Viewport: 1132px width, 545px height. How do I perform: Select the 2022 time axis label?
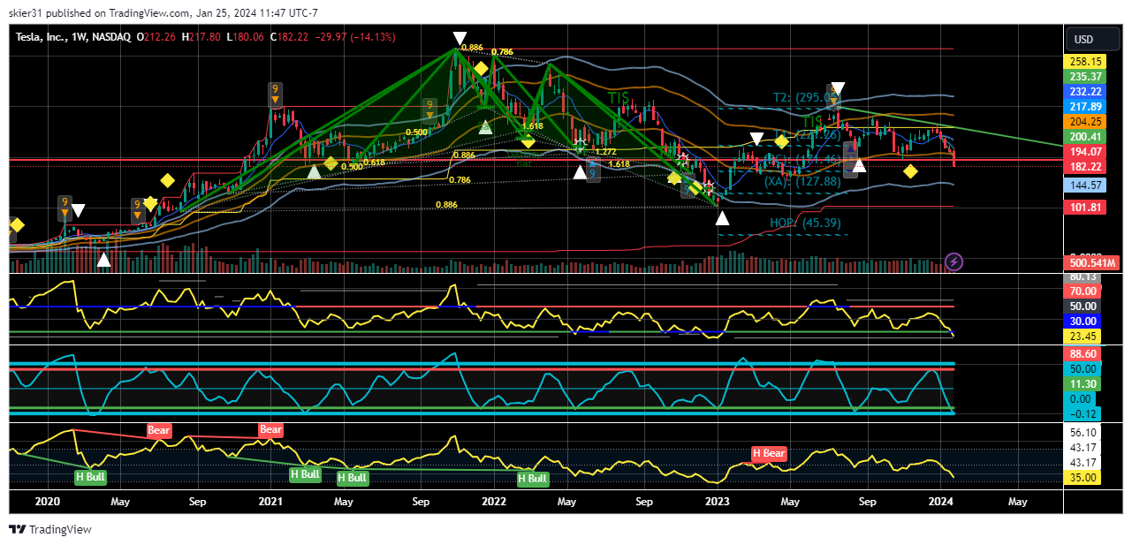[x=493, y=502]
